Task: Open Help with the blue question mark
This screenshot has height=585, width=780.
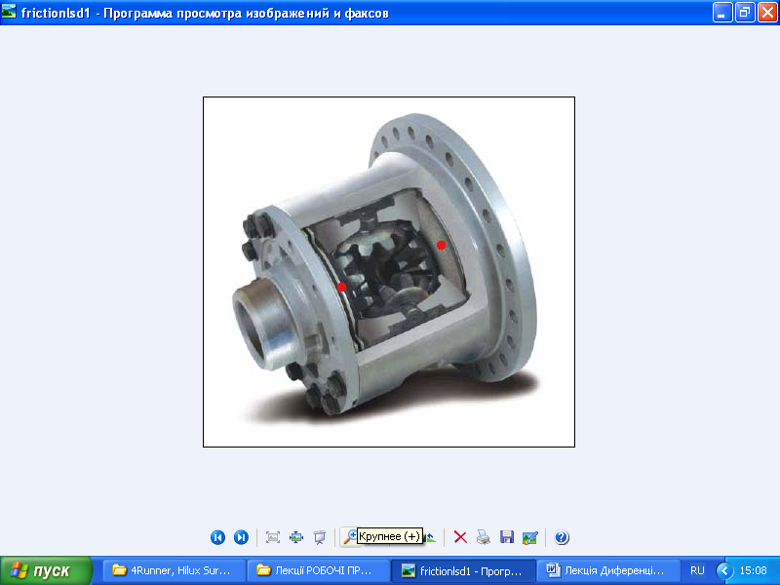Action: click(x=562, y=537)
